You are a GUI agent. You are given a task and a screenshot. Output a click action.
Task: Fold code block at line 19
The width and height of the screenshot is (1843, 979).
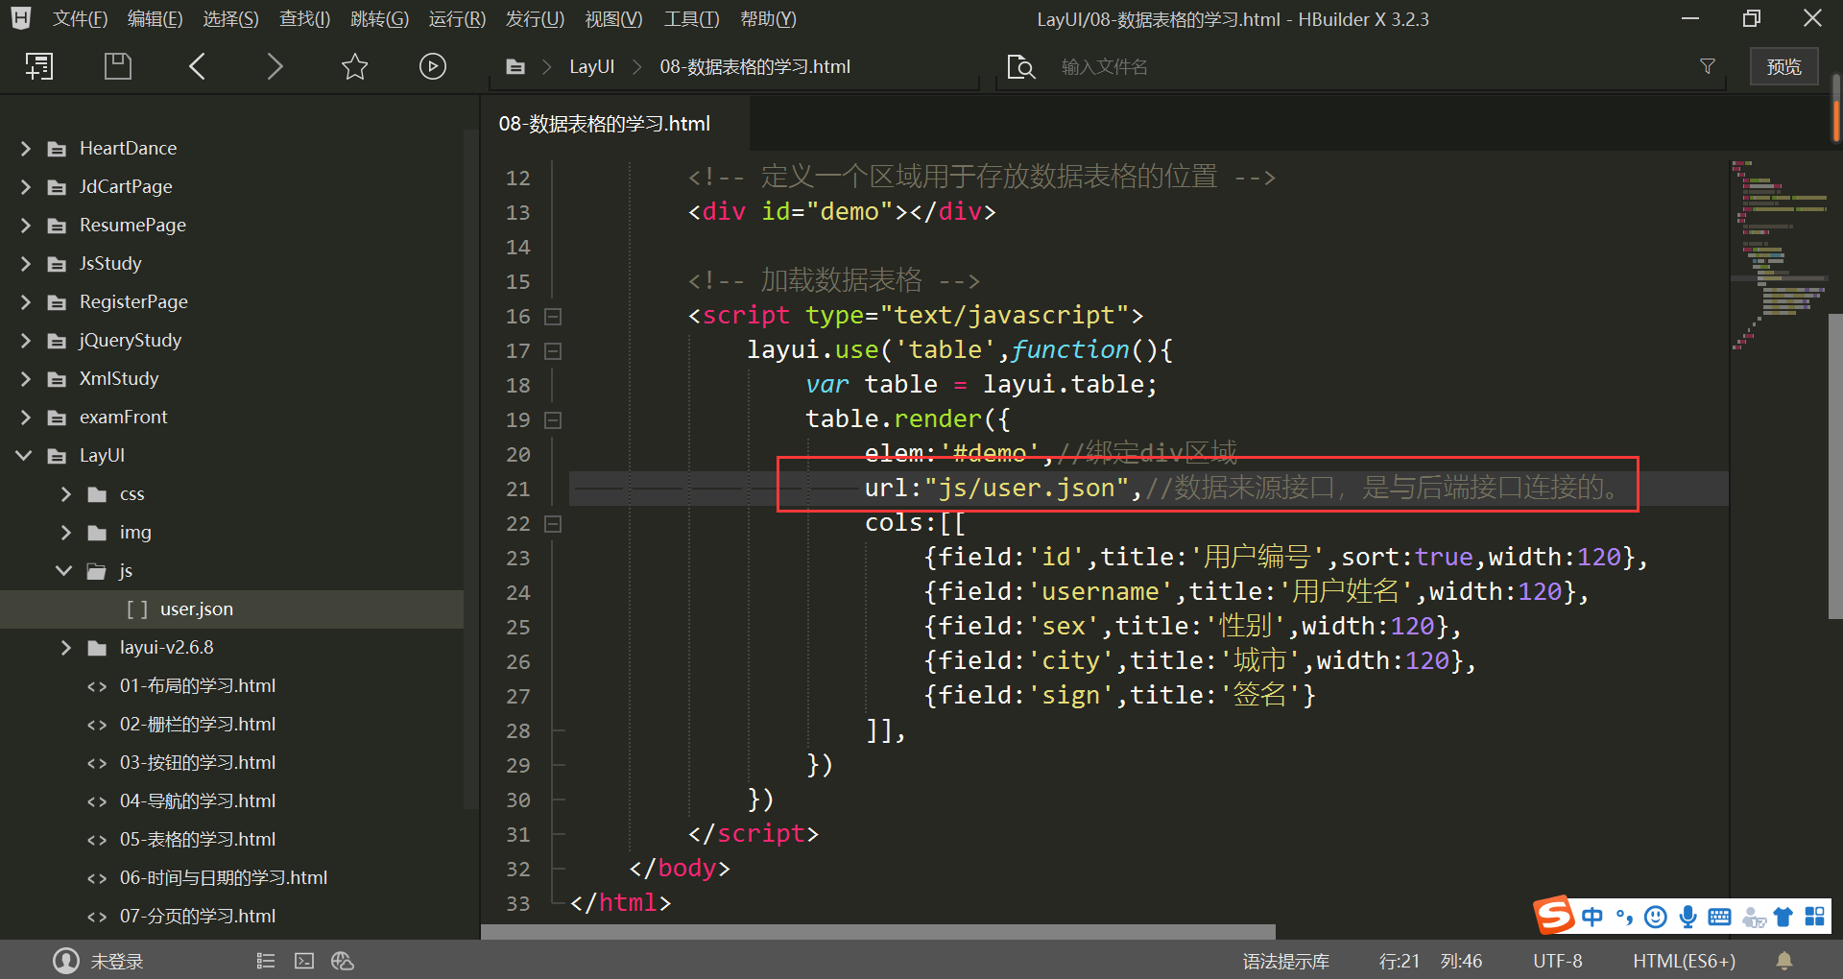click(x=553, y=419)
